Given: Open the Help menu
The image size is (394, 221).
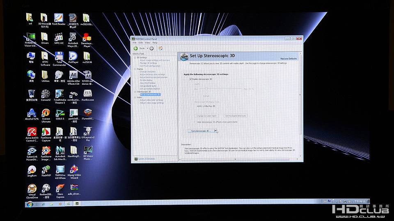Looking at the screenshot, I should 155,43.
